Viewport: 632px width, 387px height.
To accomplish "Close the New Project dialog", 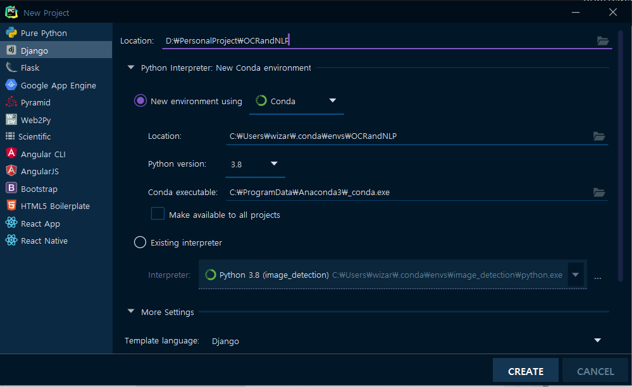I will pos(612,13).
